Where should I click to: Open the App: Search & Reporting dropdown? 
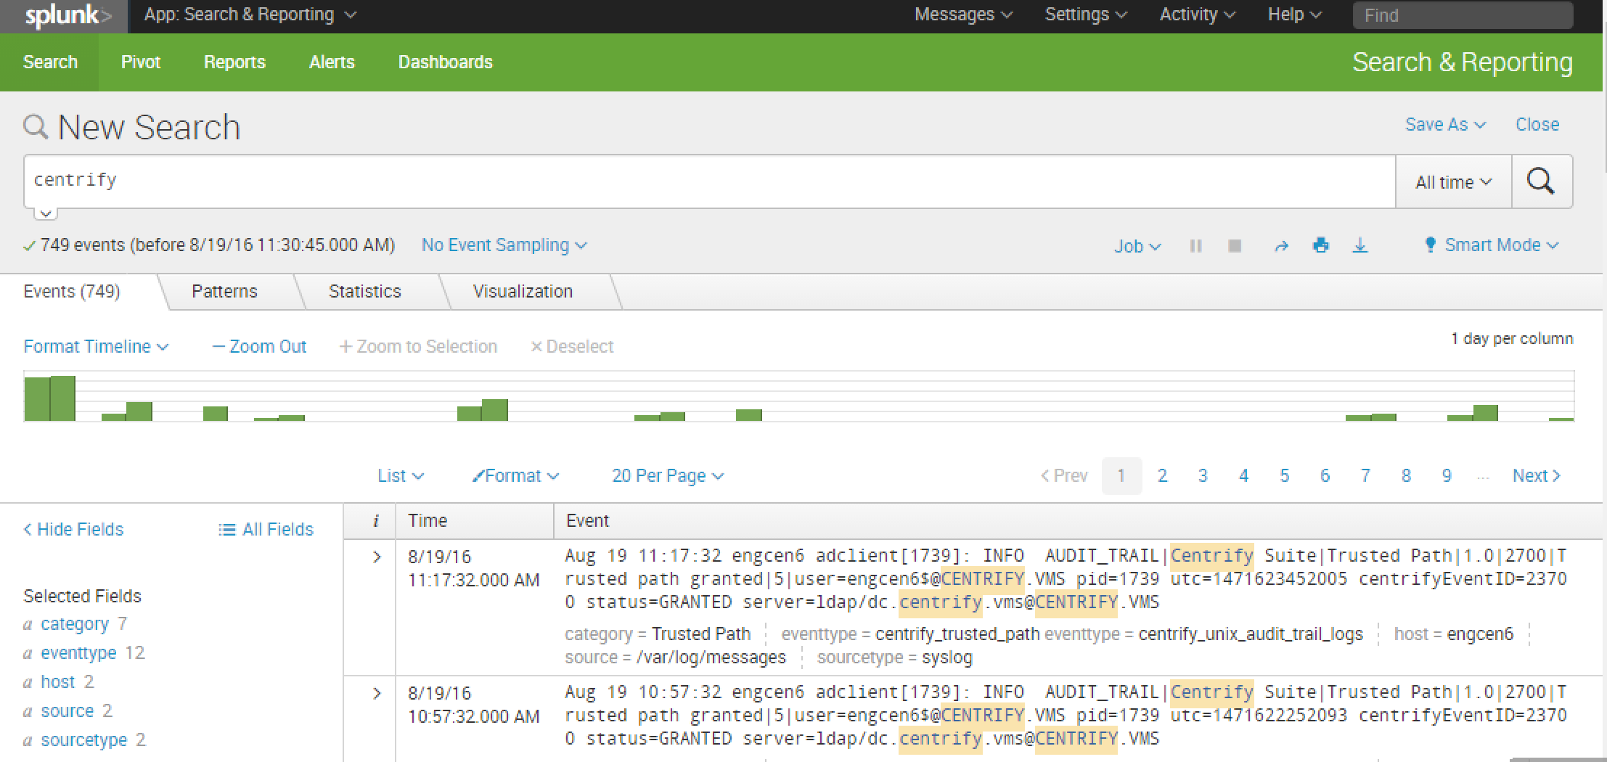[x=250, y=15]
